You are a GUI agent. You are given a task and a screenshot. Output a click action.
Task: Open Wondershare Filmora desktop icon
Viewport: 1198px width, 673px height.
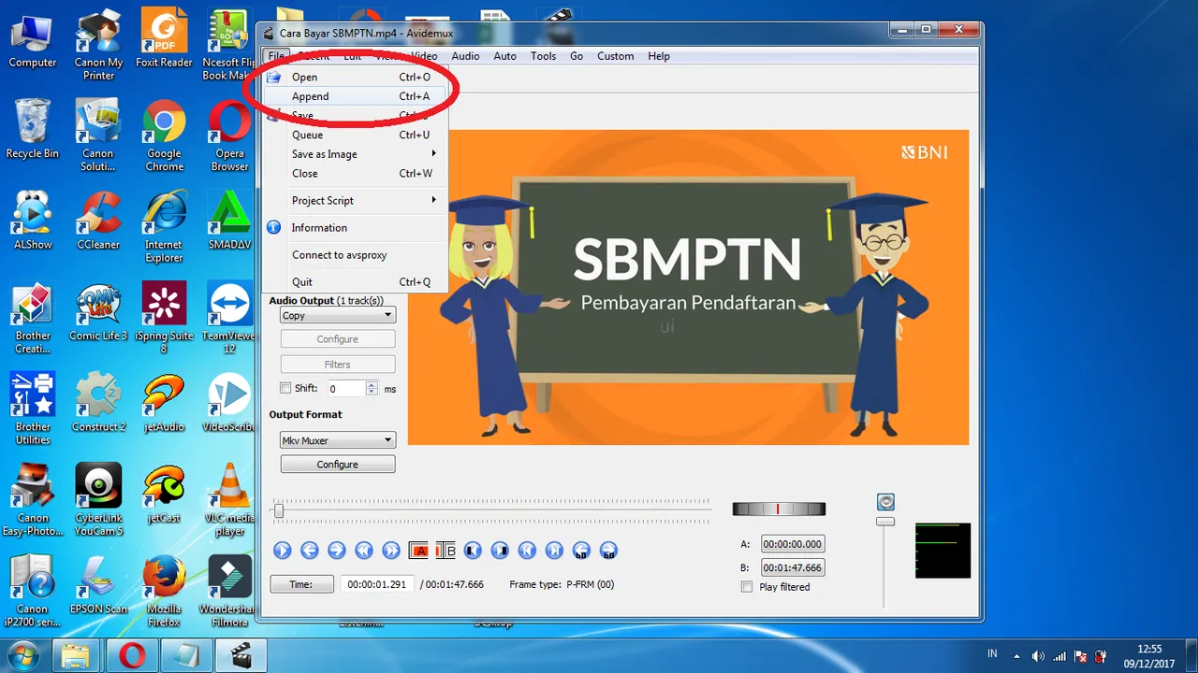click(x=229, y=592)
